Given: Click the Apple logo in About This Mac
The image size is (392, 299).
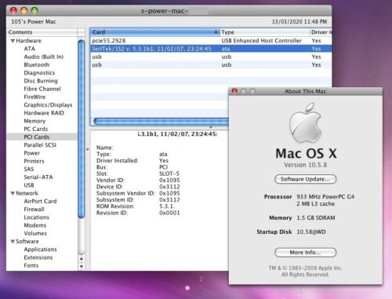Looking at the screenshot, I should click(x=305, y=123).
